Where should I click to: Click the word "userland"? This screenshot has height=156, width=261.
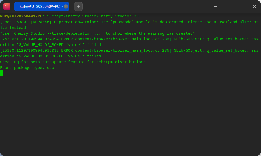228,22
